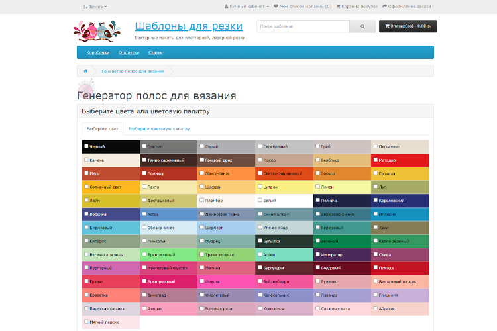Open the Коробочки menu item
The image size is (497, 331).
[x=97, y=52]
